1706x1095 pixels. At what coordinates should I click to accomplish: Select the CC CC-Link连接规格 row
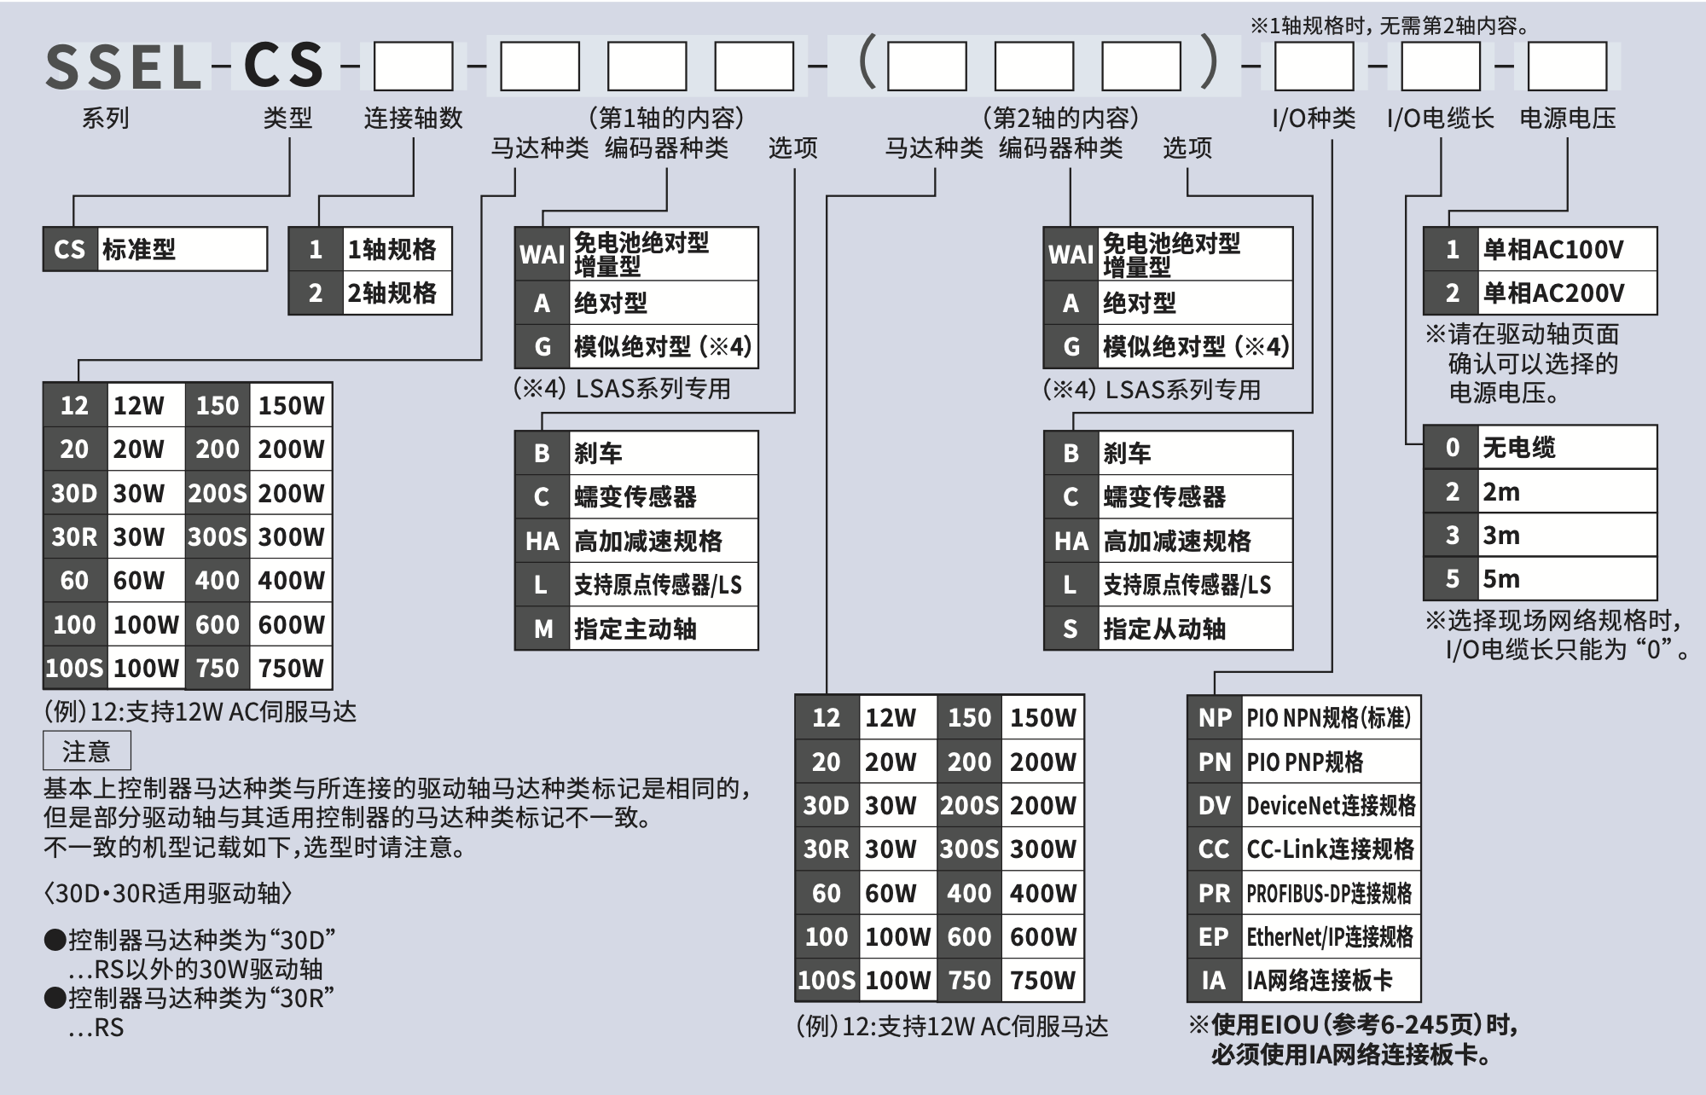pyautogui.click(x=1304, y=849)
